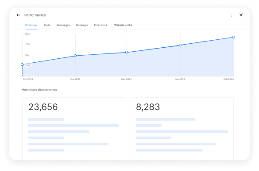Switch to the Bookings tab
The height and width of the screenshot is (171, 259).
[82, 25]
